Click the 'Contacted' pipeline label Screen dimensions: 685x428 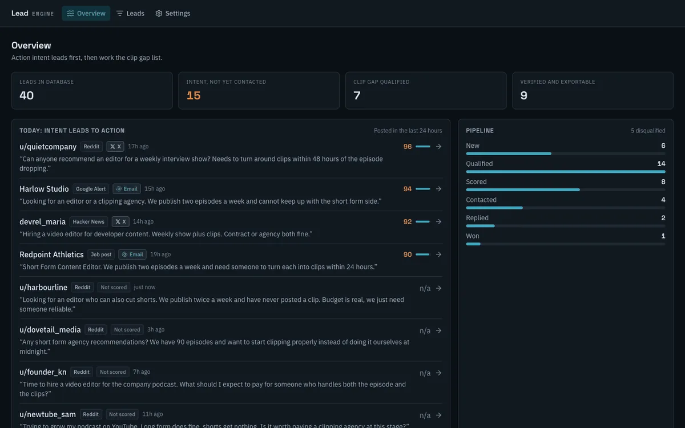click(481, 200)
